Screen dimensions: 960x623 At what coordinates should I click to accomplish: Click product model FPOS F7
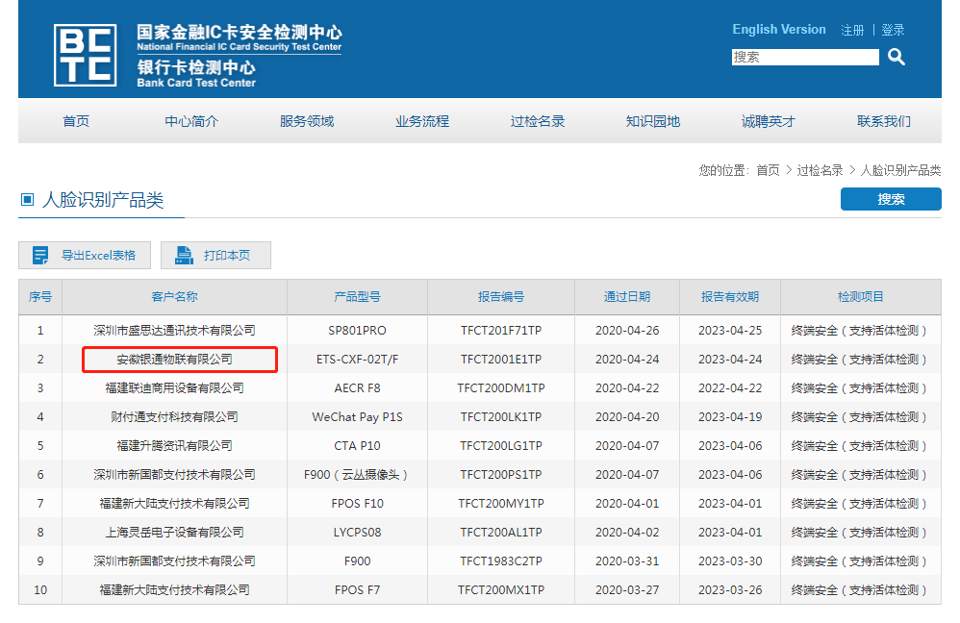[357, 590]
